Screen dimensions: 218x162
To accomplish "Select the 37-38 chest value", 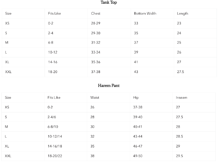I will [x=96, y=72].
